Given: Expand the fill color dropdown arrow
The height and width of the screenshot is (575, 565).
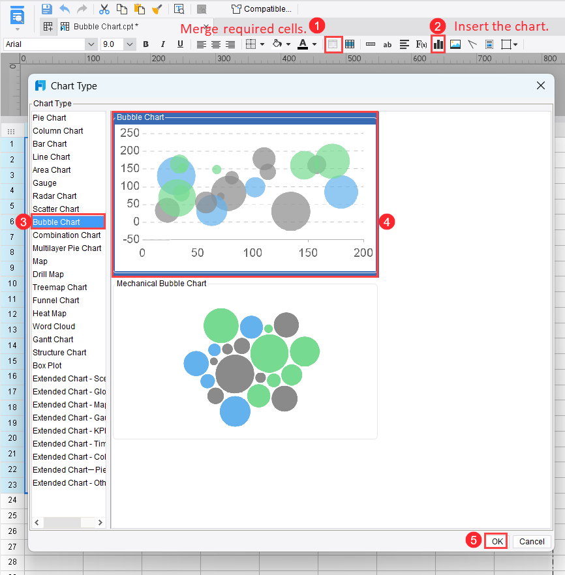Looking at the screenshot, I should coord(288,44).
